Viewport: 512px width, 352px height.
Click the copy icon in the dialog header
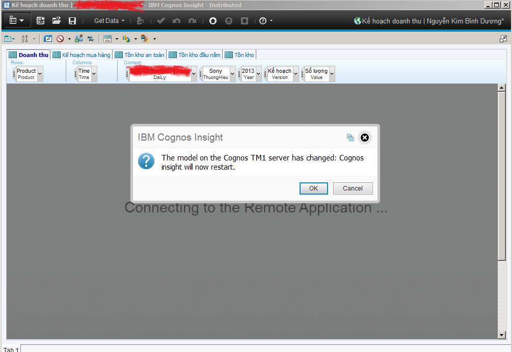(350, 138)
